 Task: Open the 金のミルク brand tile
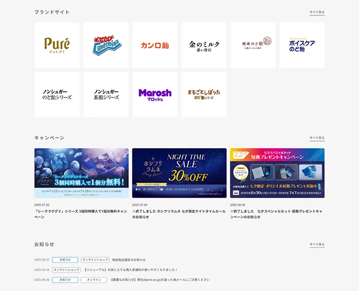coord(204,45)
